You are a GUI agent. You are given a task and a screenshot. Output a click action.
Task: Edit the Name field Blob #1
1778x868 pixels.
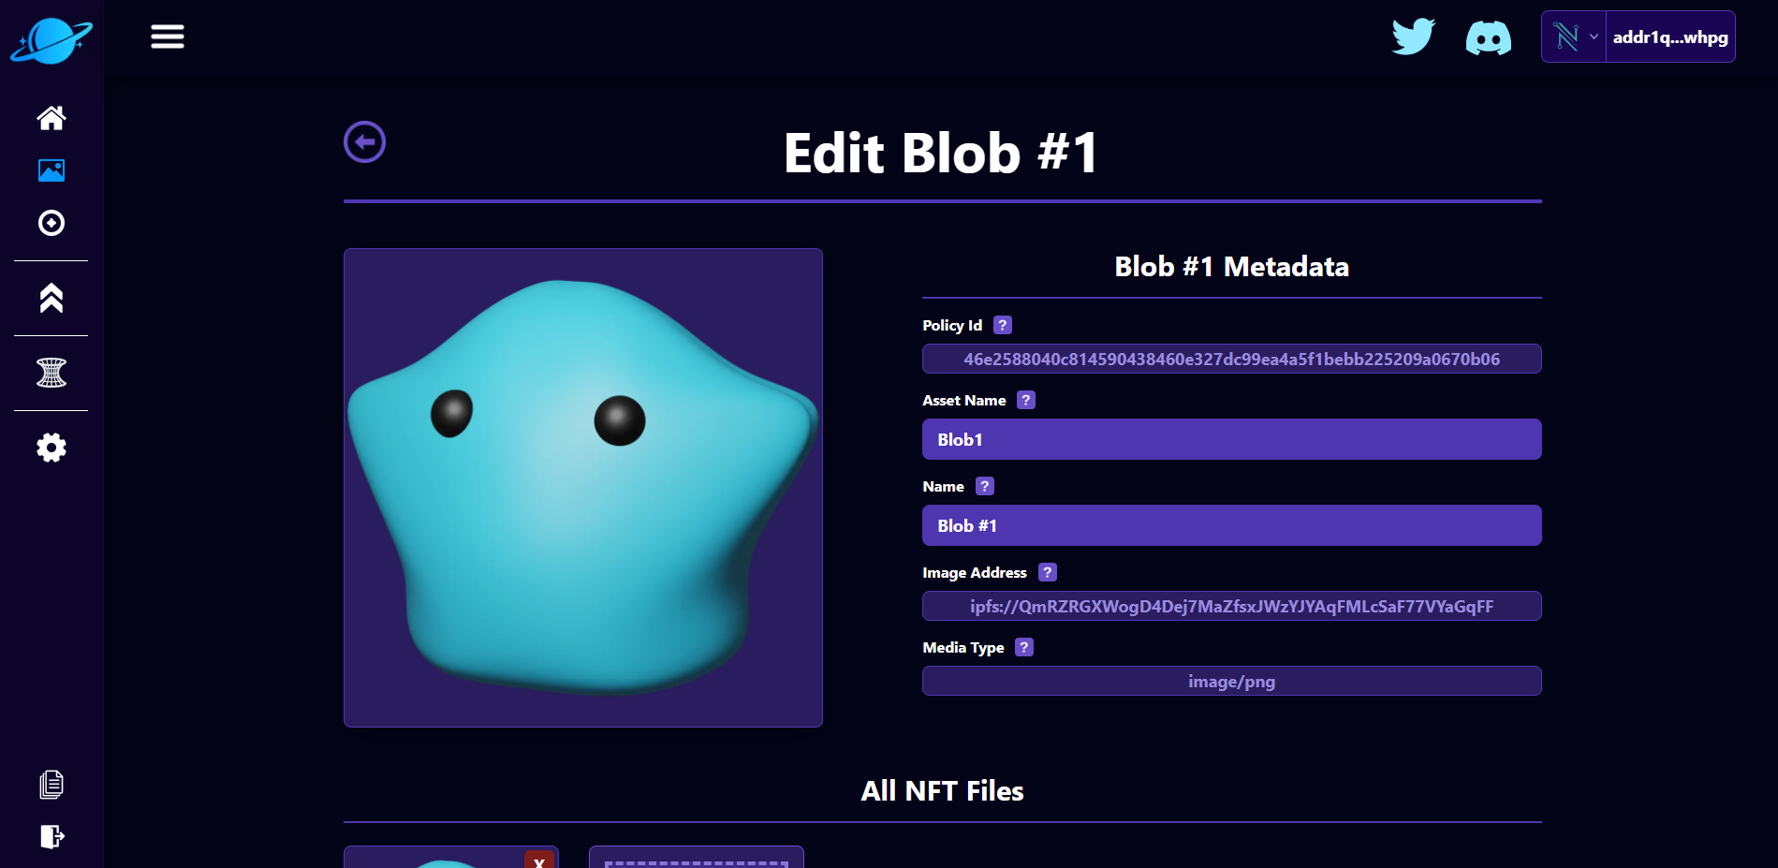point(1231,525)
